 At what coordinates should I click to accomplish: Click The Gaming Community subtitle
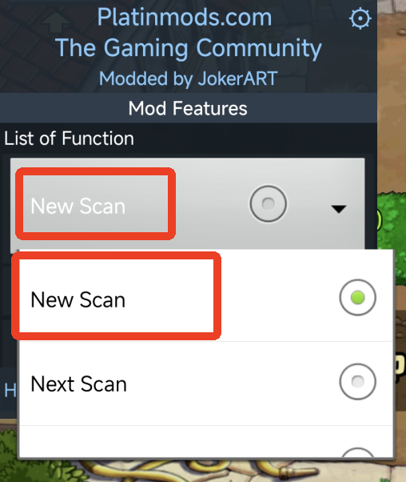coord(188,48)
